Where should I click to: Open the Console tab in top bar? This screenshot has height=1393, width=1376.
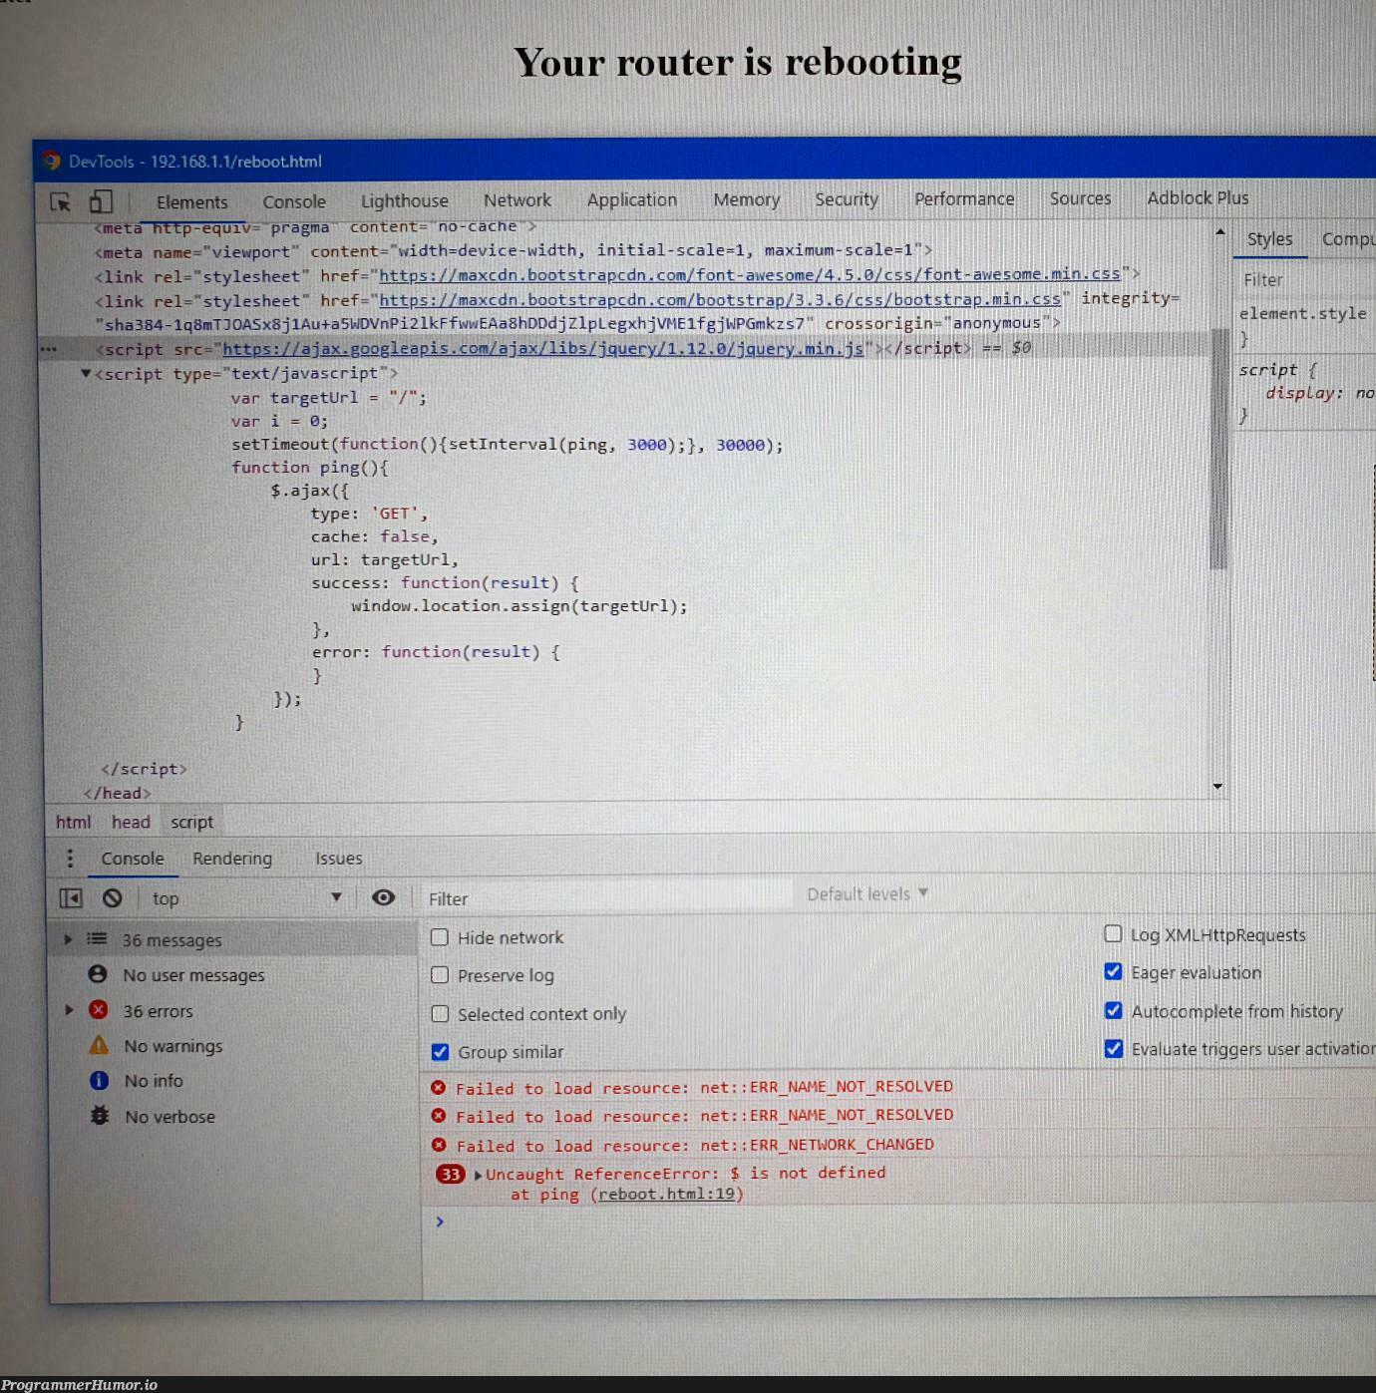(294, 202)
